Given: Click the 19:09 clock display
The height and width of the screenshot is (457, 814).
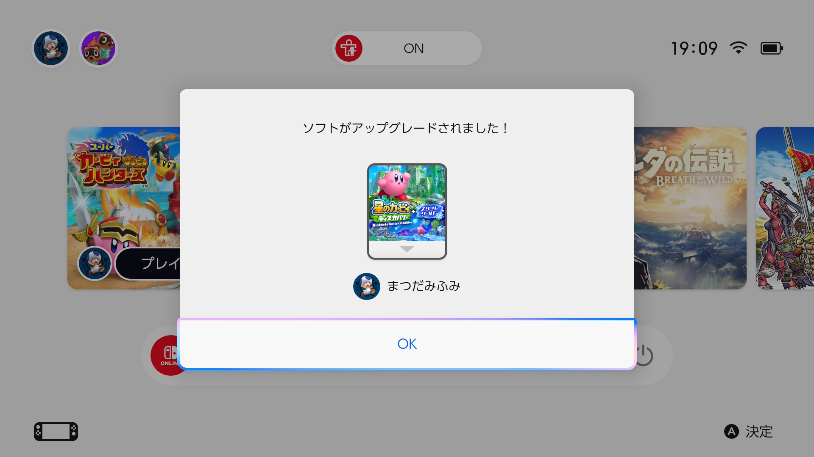Looking at the screenshot, I should 694,48.
